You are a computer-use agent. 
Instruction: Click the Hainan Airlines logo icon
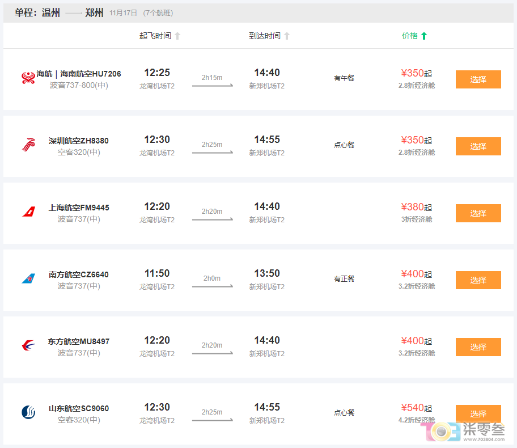point(28,78)
